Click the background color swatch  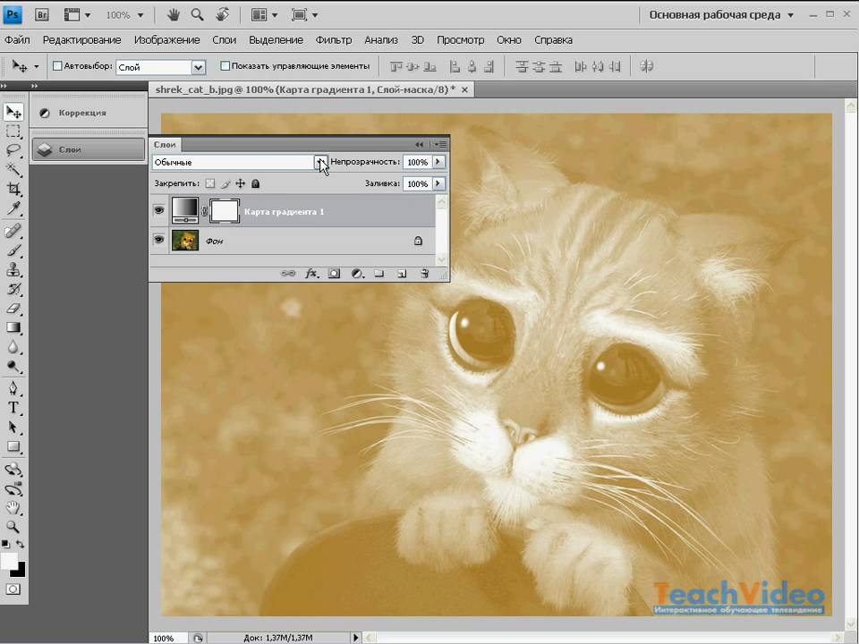20,572
